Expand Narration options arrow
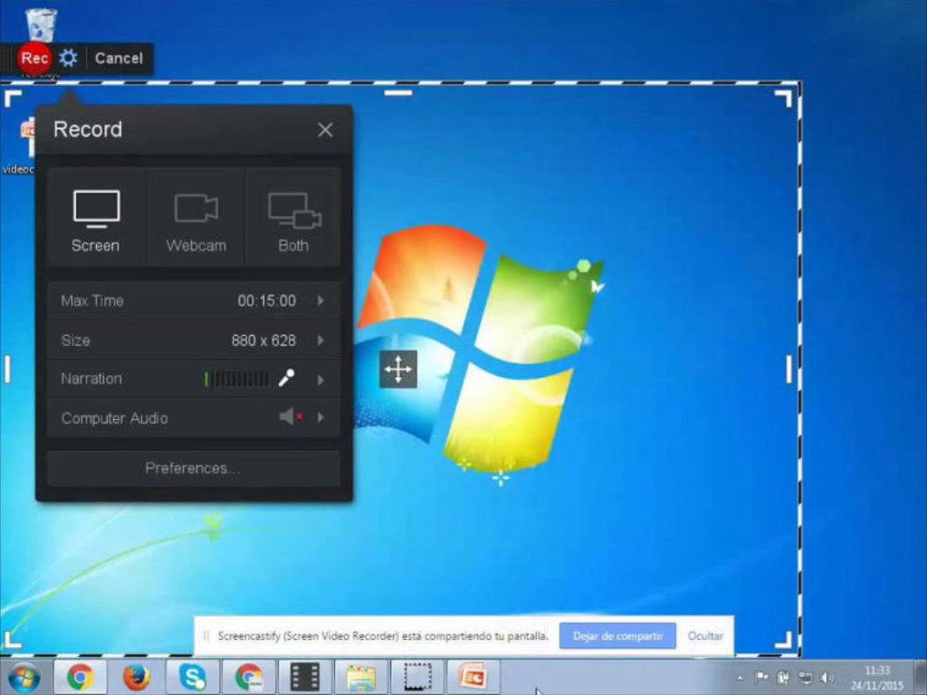The height and width of the screenshot is (695, 927). pos(320,379)
